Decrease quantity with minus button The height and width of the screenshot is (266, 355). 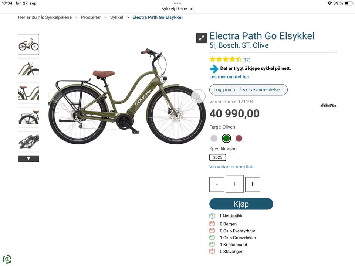pos(217,184)
